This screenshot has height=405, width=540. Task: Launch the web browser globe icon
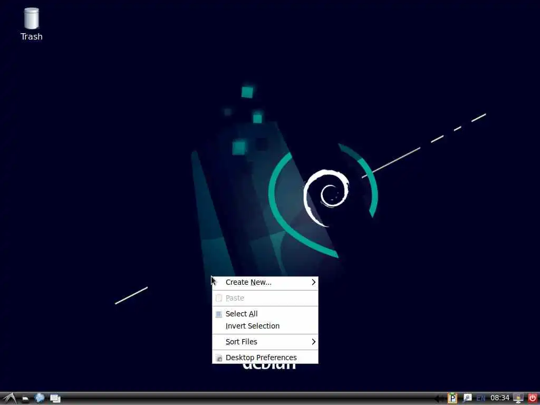coord(40,398)
